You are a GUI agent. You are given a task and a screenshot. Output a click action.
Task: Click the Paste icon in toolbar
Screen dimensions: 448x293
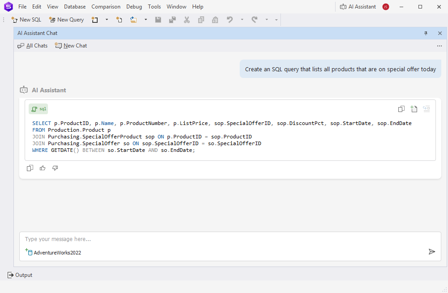click(x=215, y=20)
